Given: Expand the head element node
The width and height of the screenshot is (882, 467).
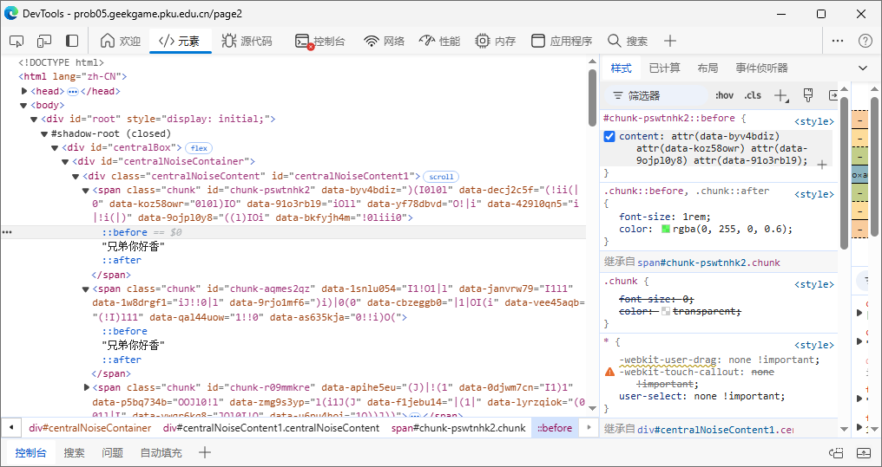Looking at the screenshot, I should pos(25,91).
